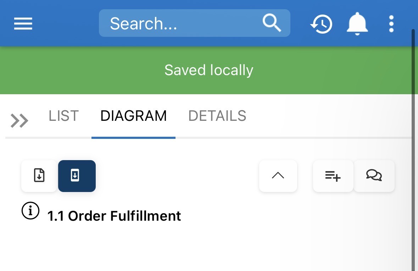Click the add-to-list icon button

click(333, 176)
